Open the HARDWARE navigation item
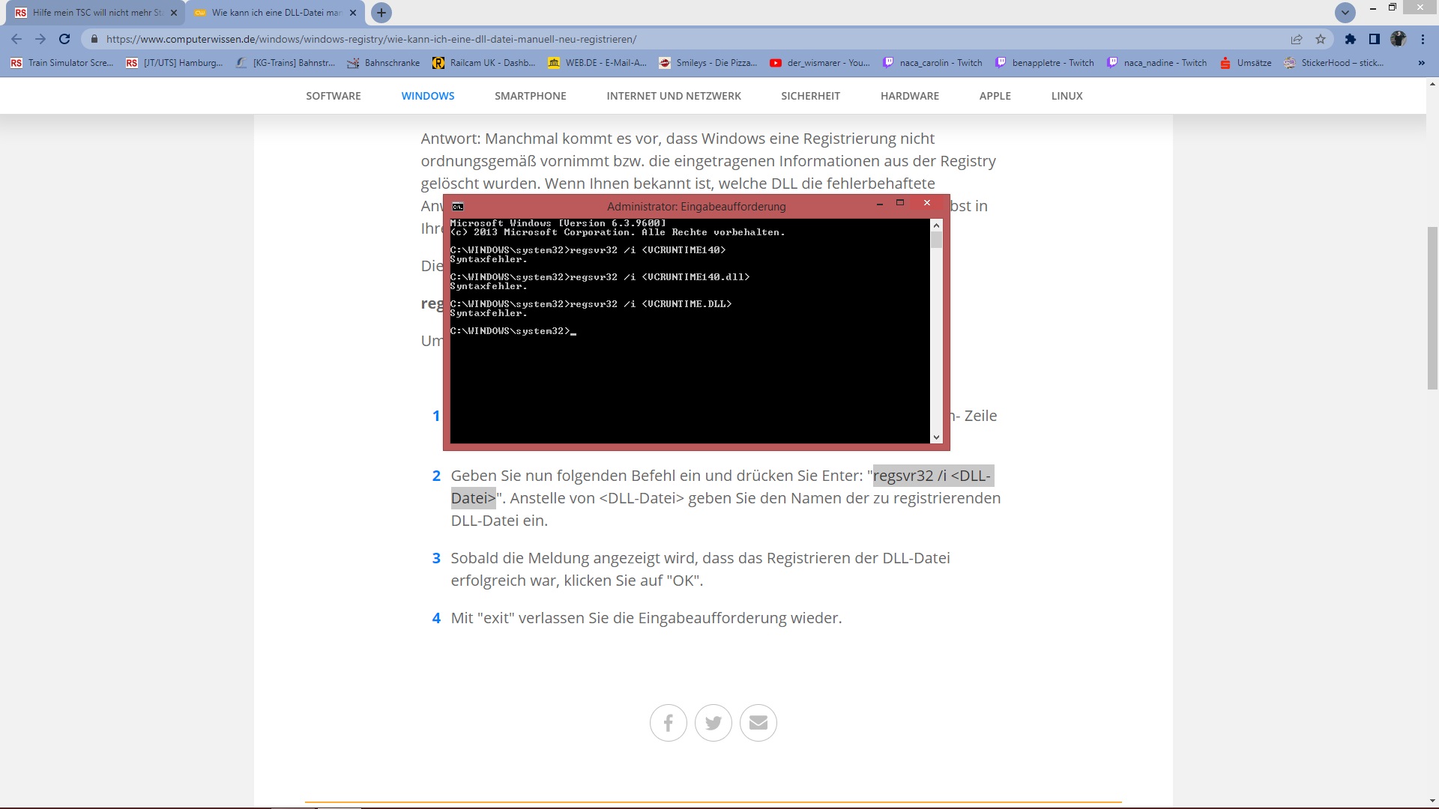 (x=909, y=96)
